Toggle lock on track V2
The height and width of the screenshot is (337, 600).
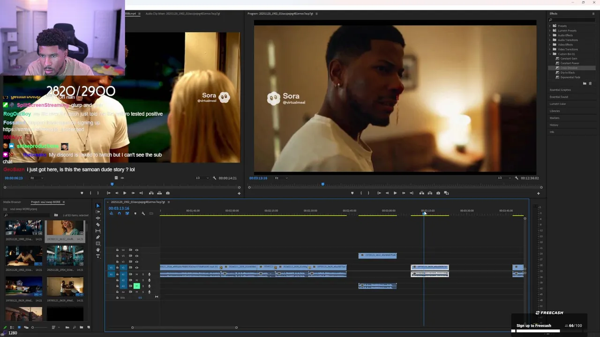pyautogui.click(x=117, y=262)
